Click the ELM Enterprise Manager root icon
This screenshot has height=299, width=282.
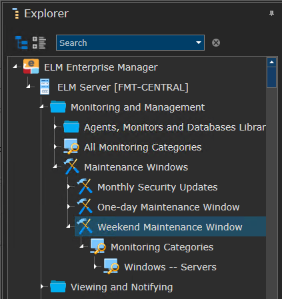(x=31, y=67)
